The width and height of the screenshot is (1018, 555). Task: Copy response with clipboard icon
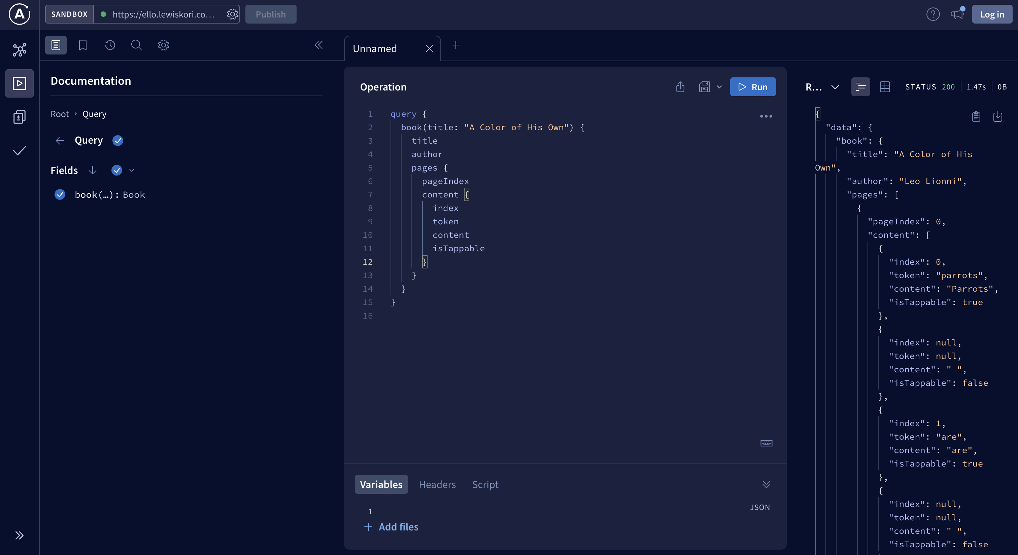976,116
